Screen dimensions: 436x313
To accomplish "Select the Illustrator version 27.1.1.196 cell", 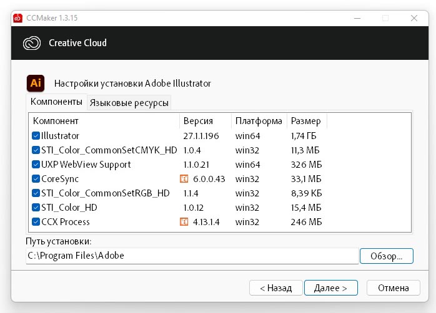I will tap(201, 136).
